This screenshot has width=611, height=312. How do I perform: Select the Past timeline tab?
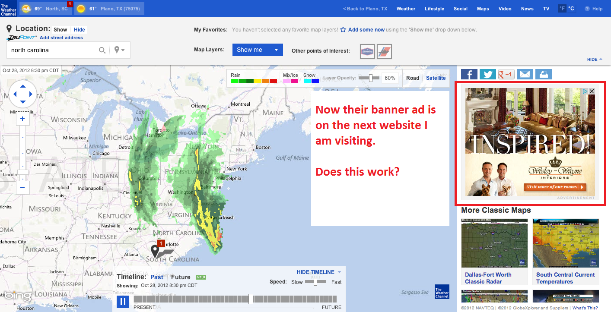[x=157, y=277]
